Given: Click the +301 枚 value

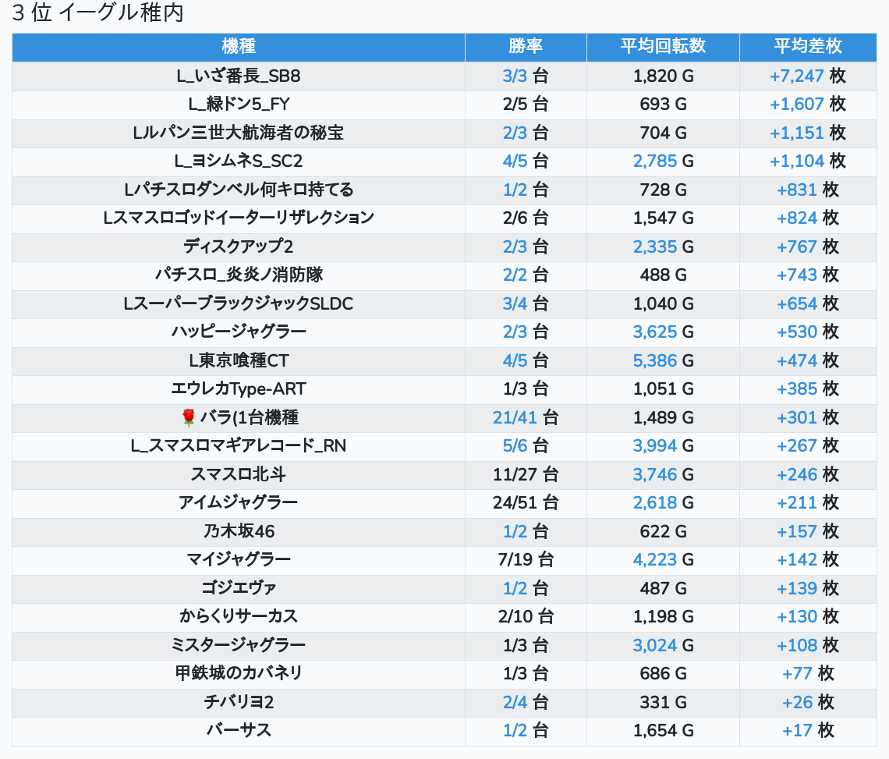Looking at the screenshot, I should pyautogui.click(x=808, y=417).
